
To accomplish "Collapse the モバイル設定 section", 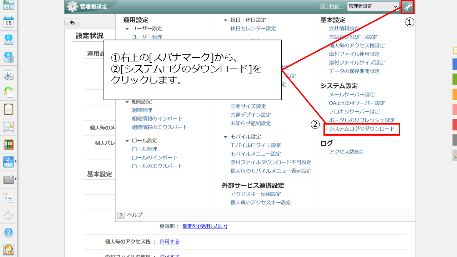I will [226, 137].
